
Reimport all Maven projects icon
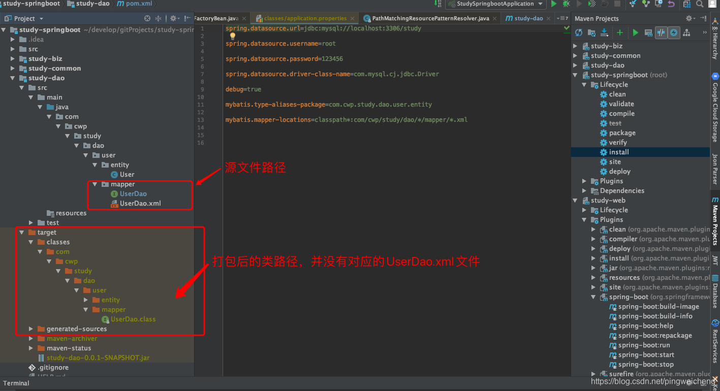[579, 32]
